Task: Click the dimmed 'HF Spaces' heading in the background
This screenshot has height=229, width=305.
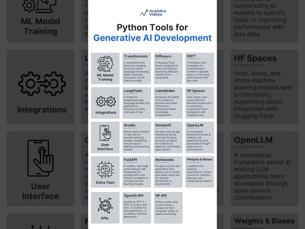Action: point(255,58)
